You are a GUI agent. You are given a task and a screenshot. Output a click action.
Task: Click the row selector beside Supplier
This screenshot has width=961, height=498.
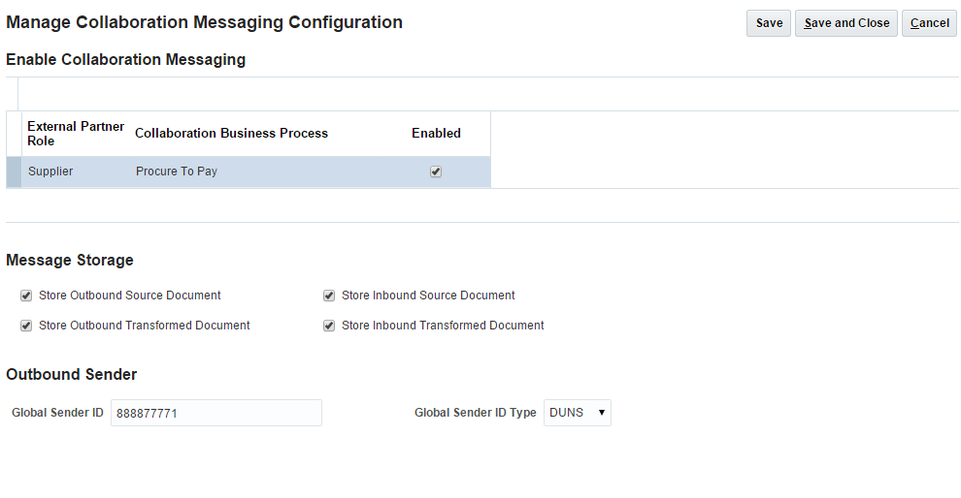click(14, 171)
